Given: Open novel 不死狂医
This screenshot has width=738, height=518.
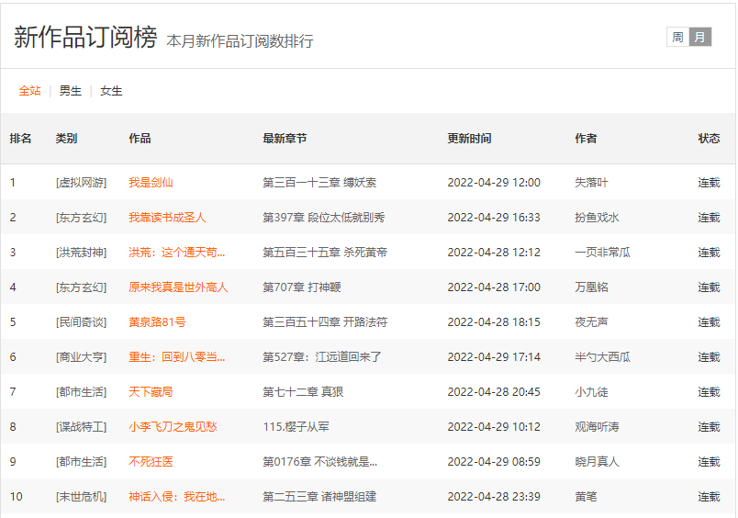Looking at the screenshot, I should point(151,461).
